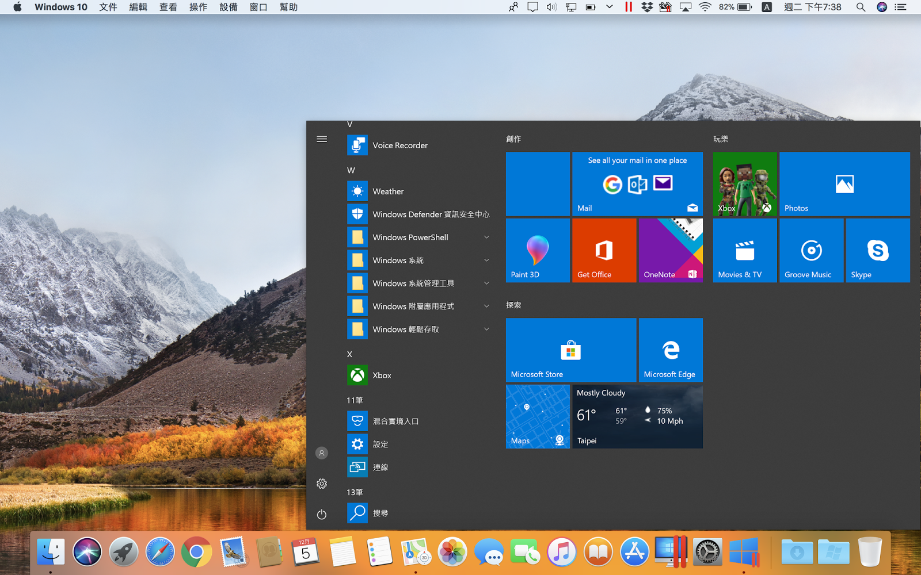Screen dimensions: 921x575
Task: Open System Preferences in the Dock
Action: 707,553
